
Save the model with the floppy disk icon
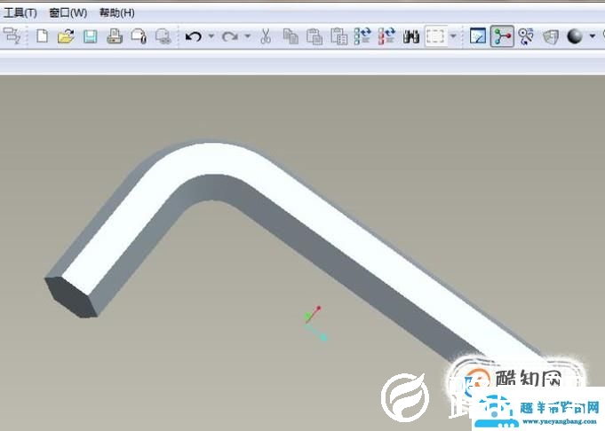[x=91, y=36]
